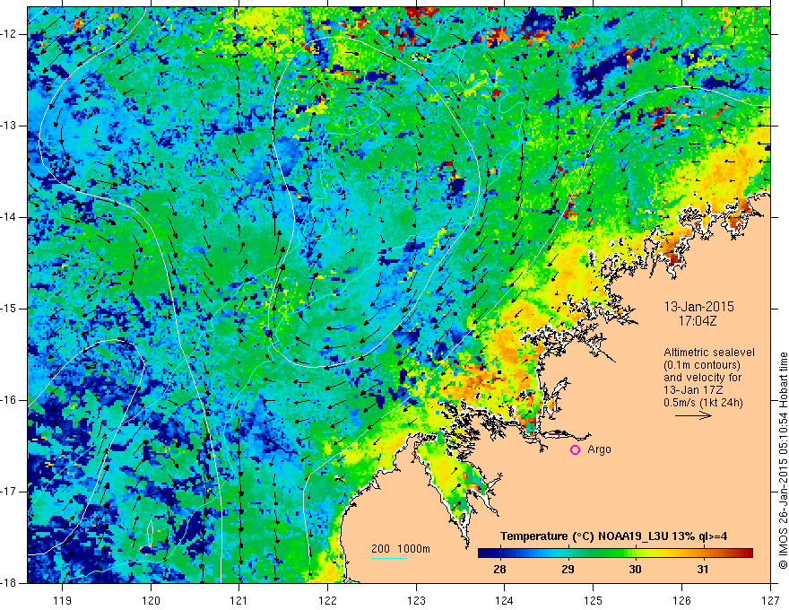The image size is (789, 610).
Task: Click longitude axis label 125
Action: tap(594, 600)
